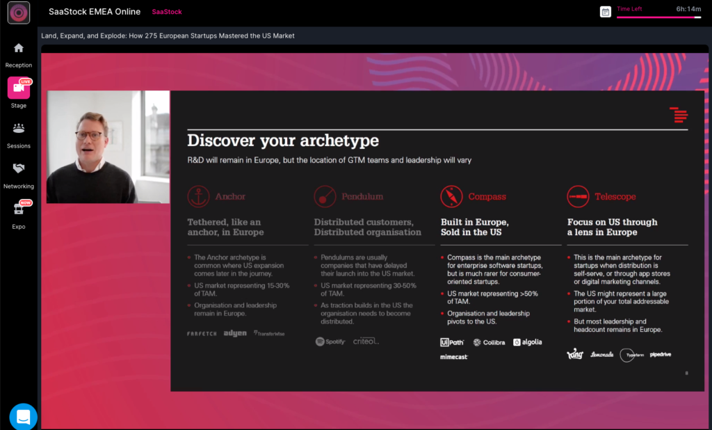
Task: Click the speaker webcam video
Action: point(108,147)
